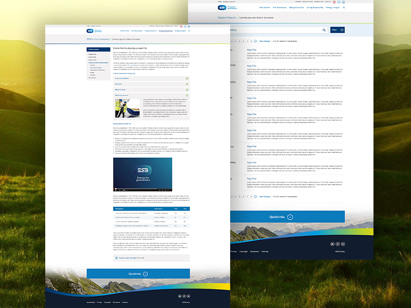411x308 pixels.
Task: Open the header search icon on the front page
Action: 189,31
